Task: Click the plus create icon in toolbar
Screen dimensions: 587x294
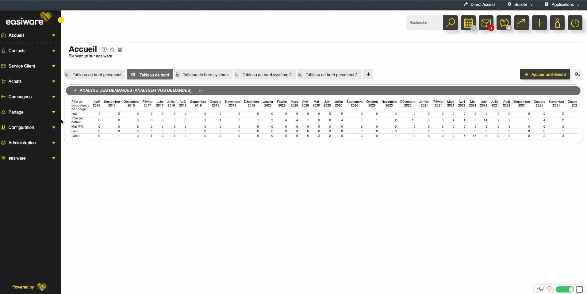Action: [x=539, y=23]
